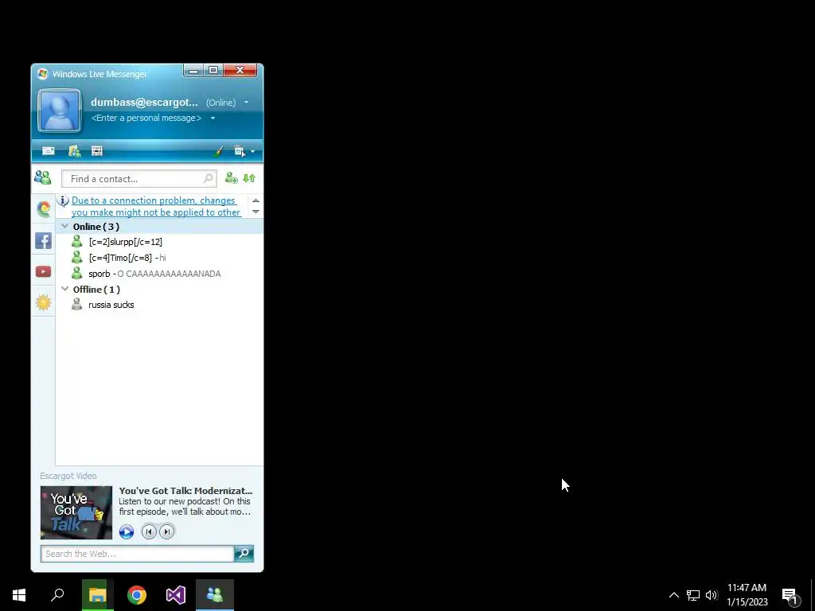Play the Escargot Video podcast
This screenshot has width=815, height=611.
tap(127, 531)
